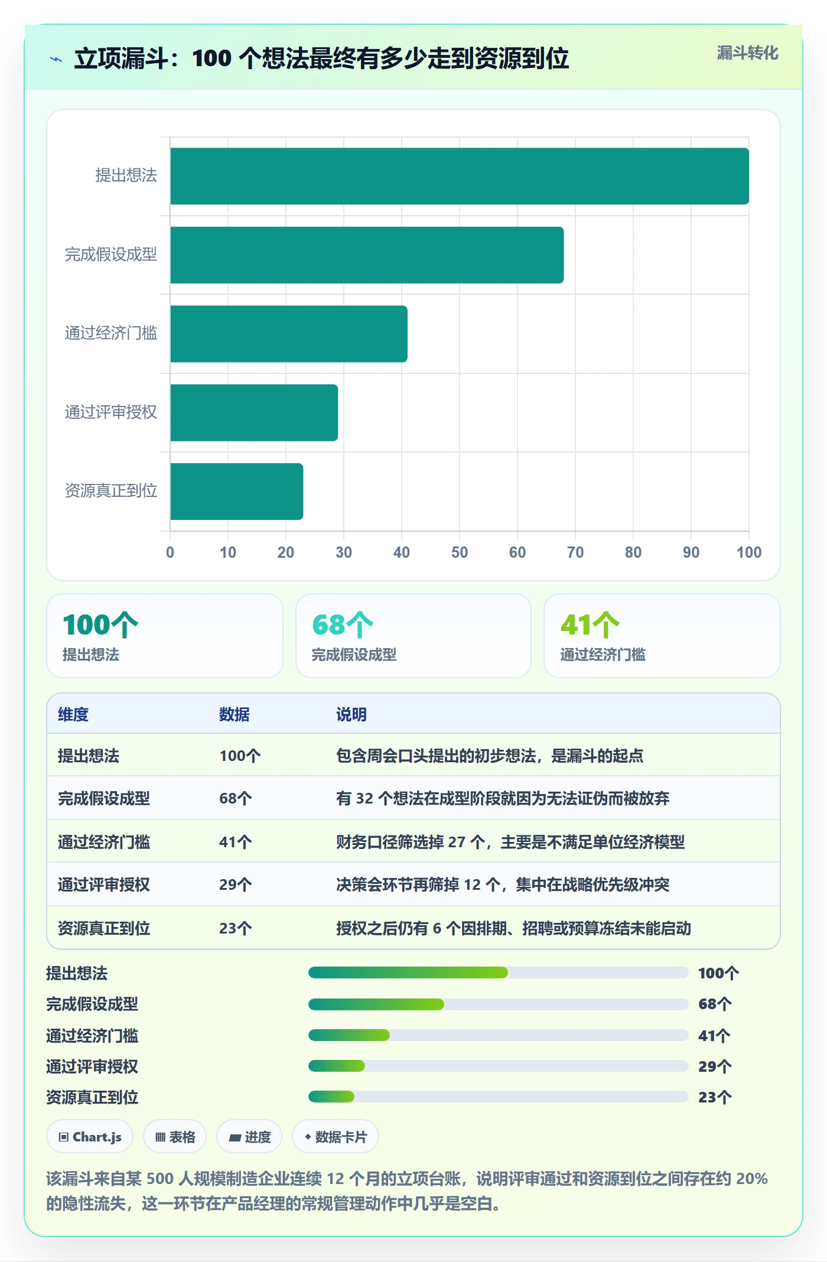The width and height of the screenshot is (827, 1262).
Task: Click table cell 68个 in data column
Action: pyautogui.click(x=236, y=798)
